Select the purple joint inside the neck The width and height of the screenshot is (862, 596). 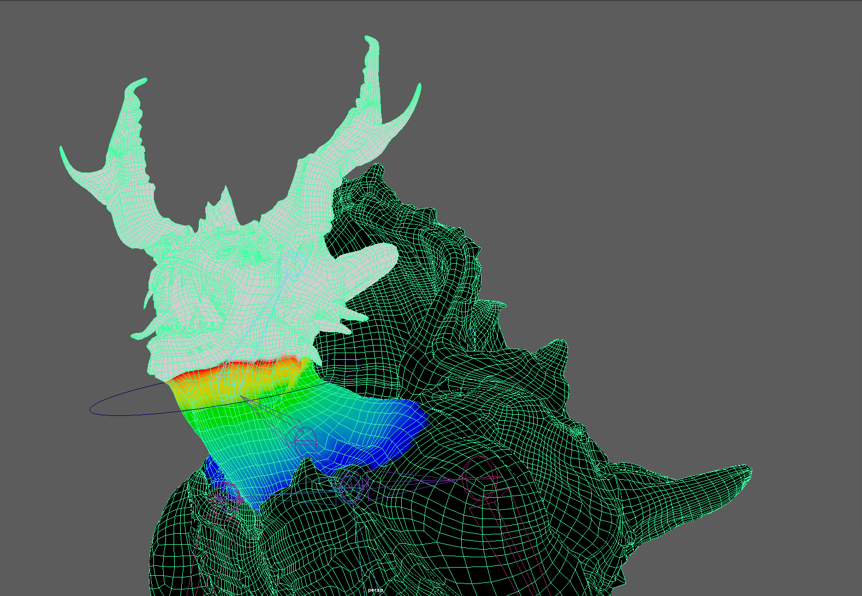pyautogui.click(x=306, y=438)
